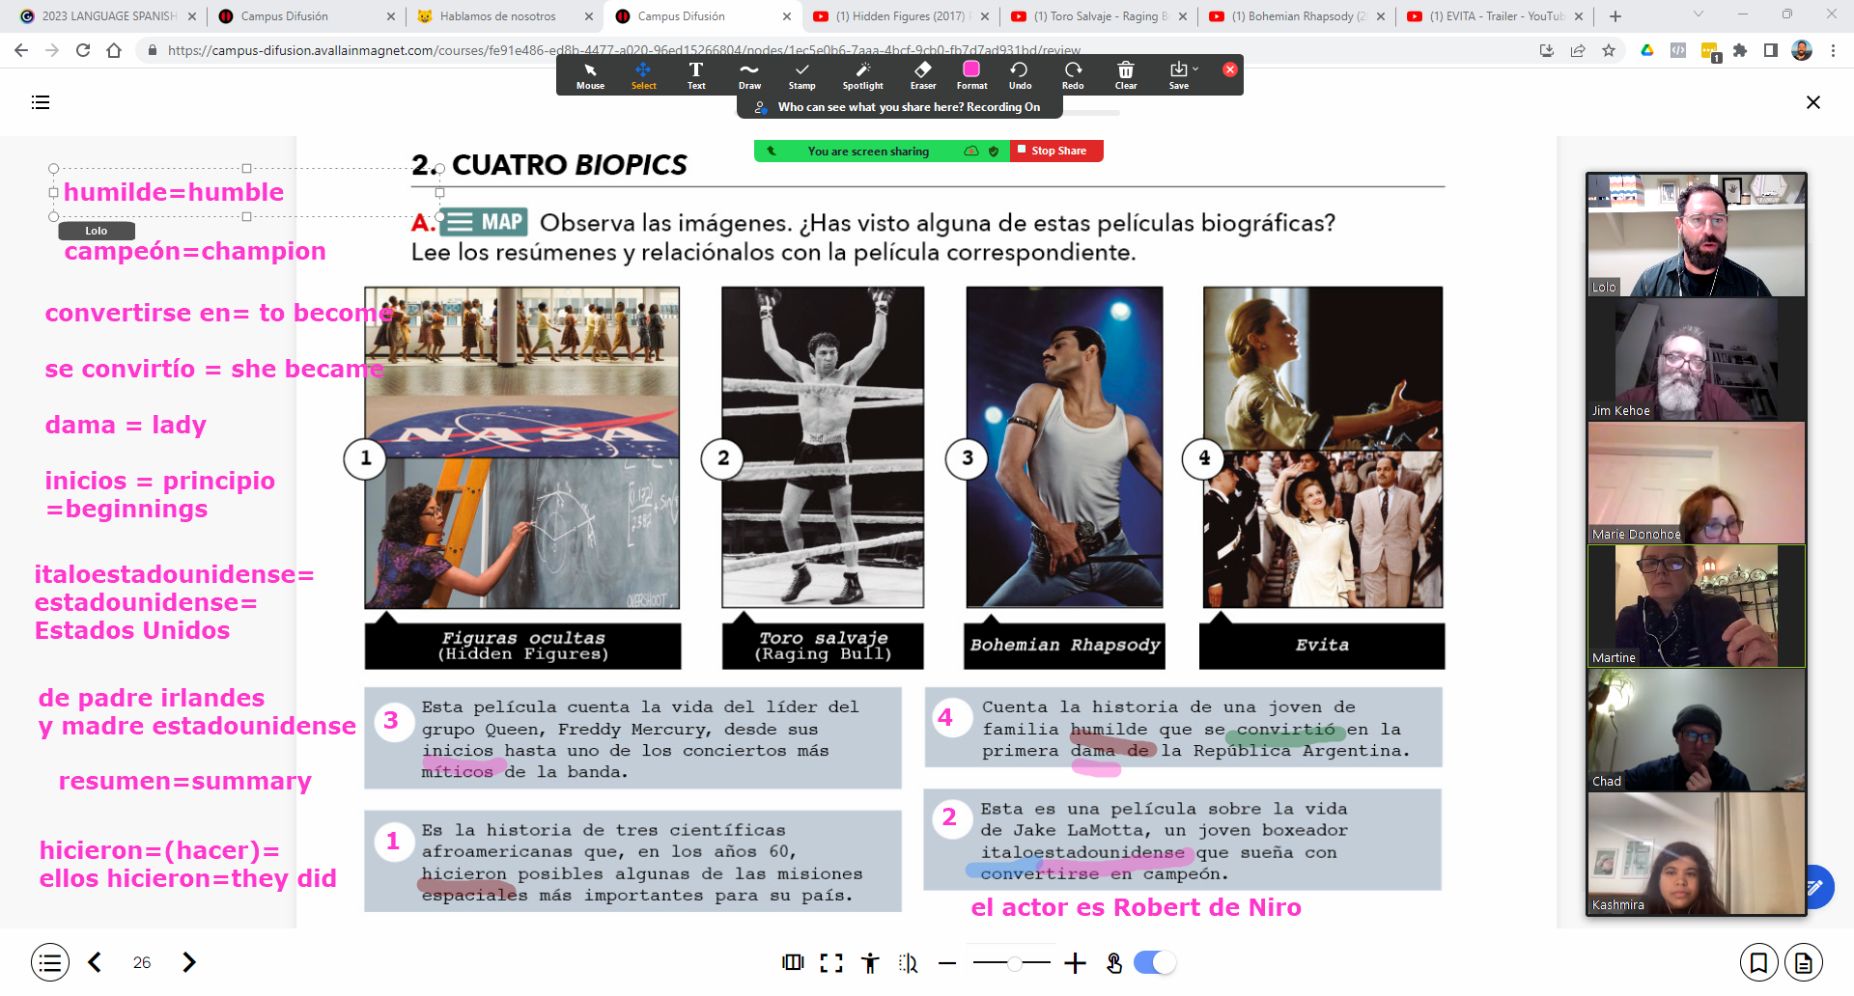1854x996 pixels.
Task: Click Lolo's video thumbnail
Action: point(1696,235)
